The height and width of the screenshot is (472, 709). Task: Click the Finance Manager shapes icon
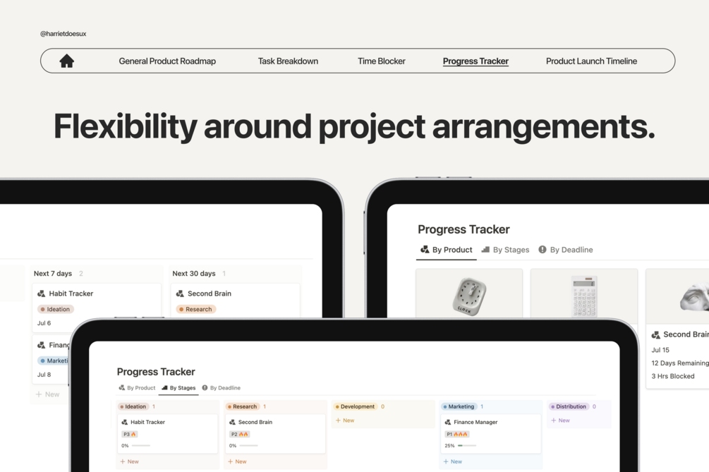pyautogui.click(x=448, y=423)
